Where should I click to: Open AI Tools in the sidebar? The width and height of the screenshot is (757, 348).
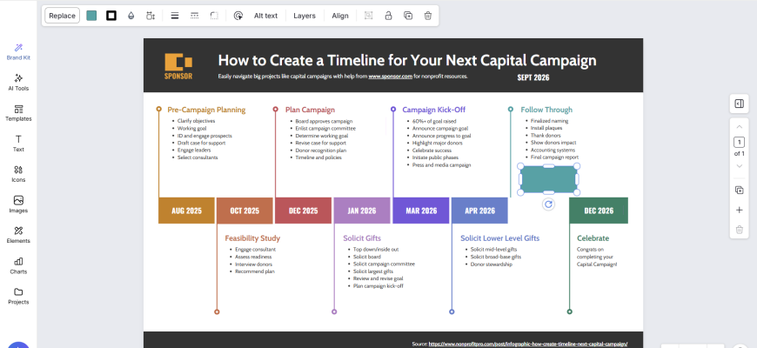[x=18, y=82]
